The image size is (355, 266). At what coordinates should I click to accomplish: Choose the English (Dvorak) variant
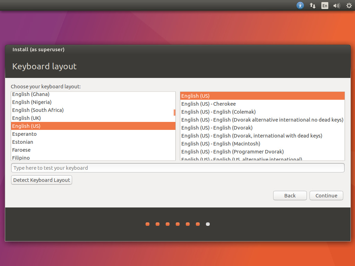(x=217, y=128)
